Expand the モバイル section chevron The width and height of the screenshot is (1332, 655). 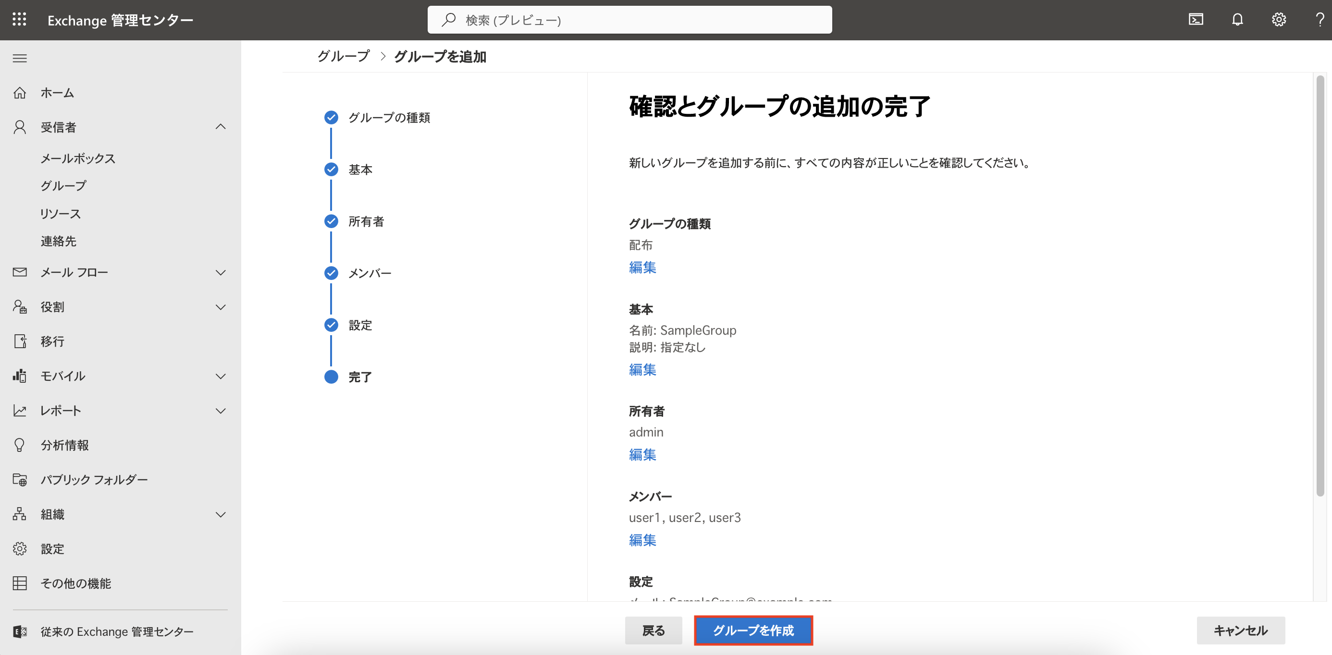click(x=220, y=376)
